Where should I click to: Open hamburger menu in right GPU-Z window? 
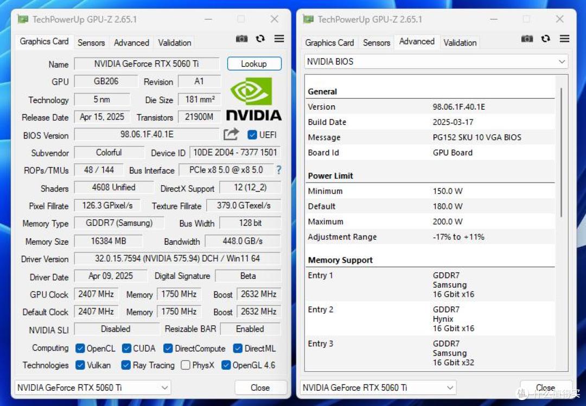pos(565,39)
